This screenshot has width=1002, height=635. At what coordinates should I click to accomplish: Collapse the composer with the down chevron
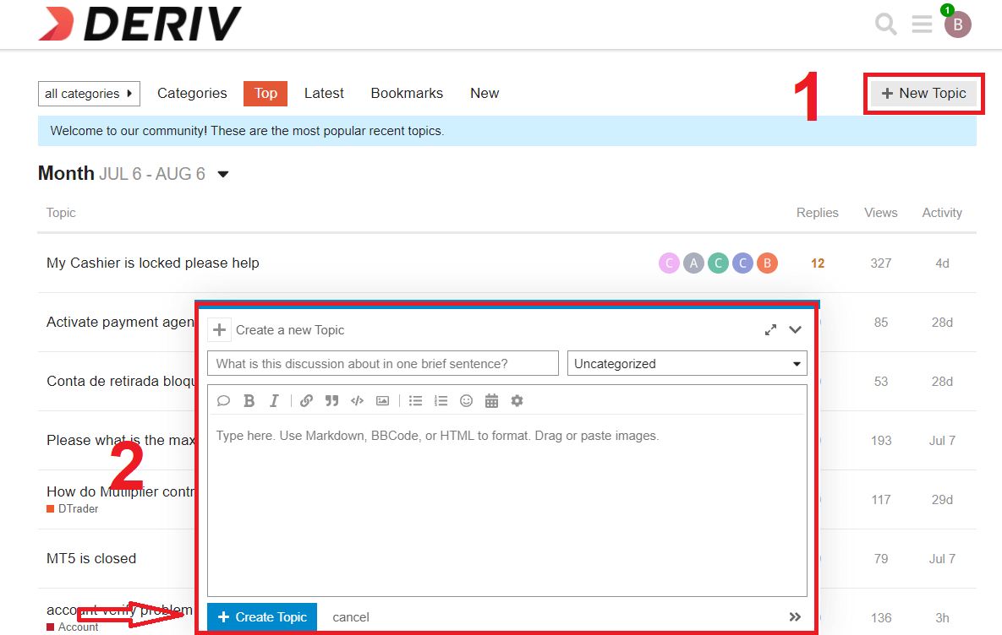795,330
